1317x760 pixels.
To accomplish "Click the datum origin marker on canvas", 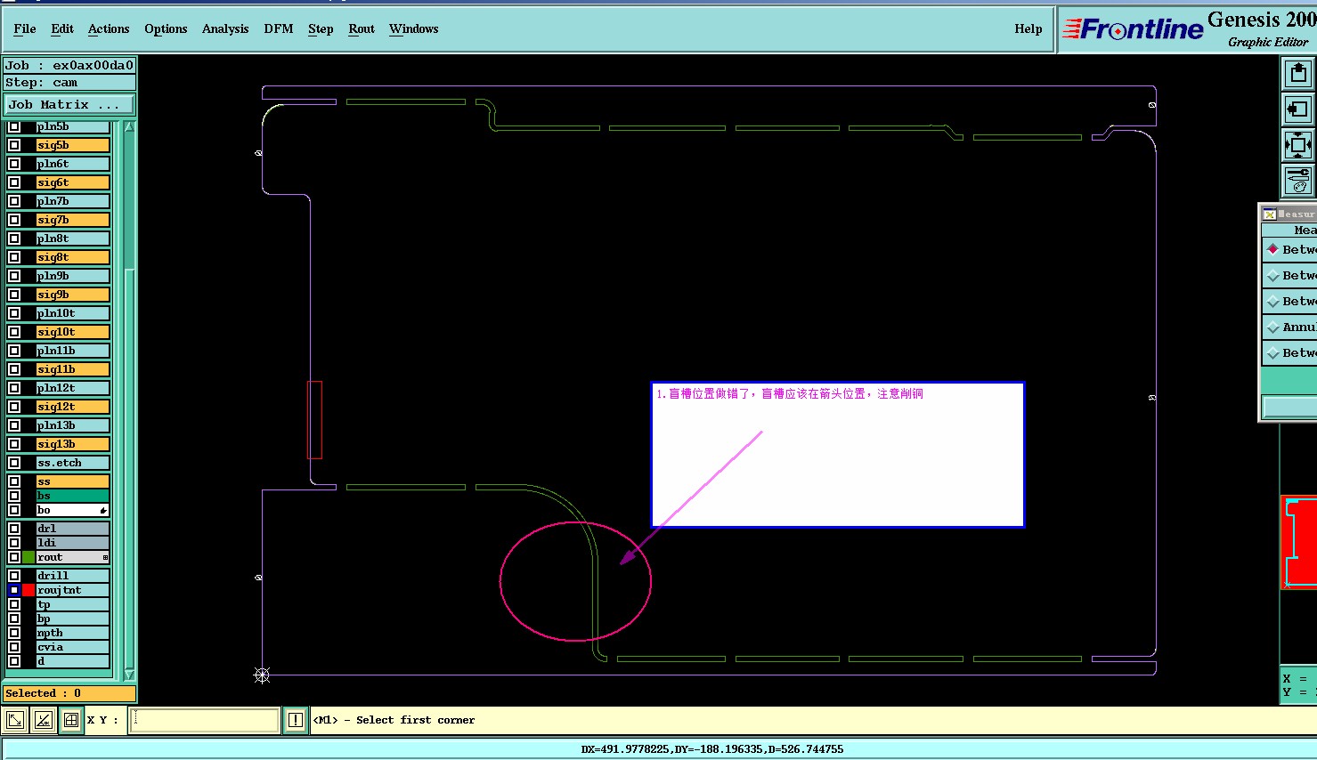I will click(262, 675).
